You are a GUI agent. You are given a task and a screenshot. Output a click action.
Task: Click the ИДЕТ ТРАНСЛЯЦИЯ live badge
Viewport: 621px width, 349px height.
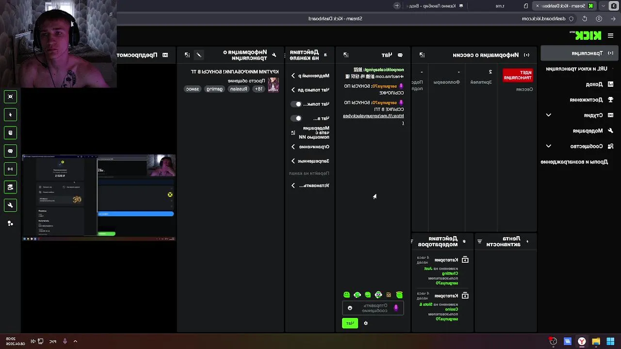518,75
